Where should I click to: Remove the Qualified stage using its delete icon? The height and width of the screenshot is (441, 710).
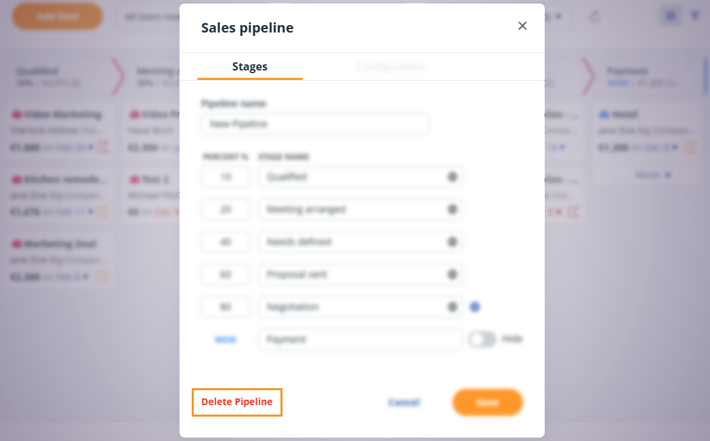click(x=452, y=177)
